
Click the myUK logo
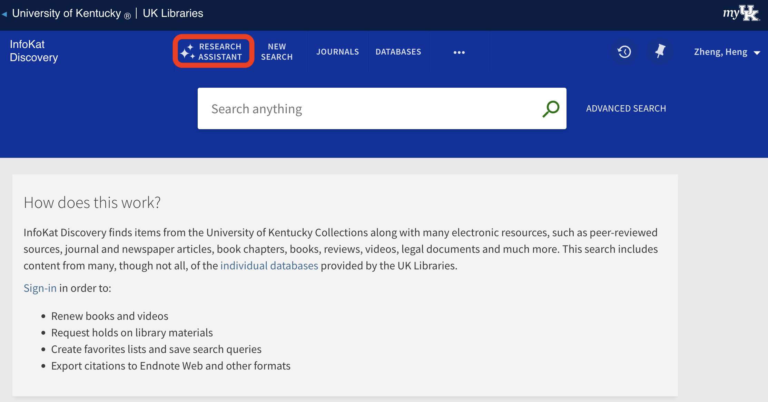[x=741, y=13]
